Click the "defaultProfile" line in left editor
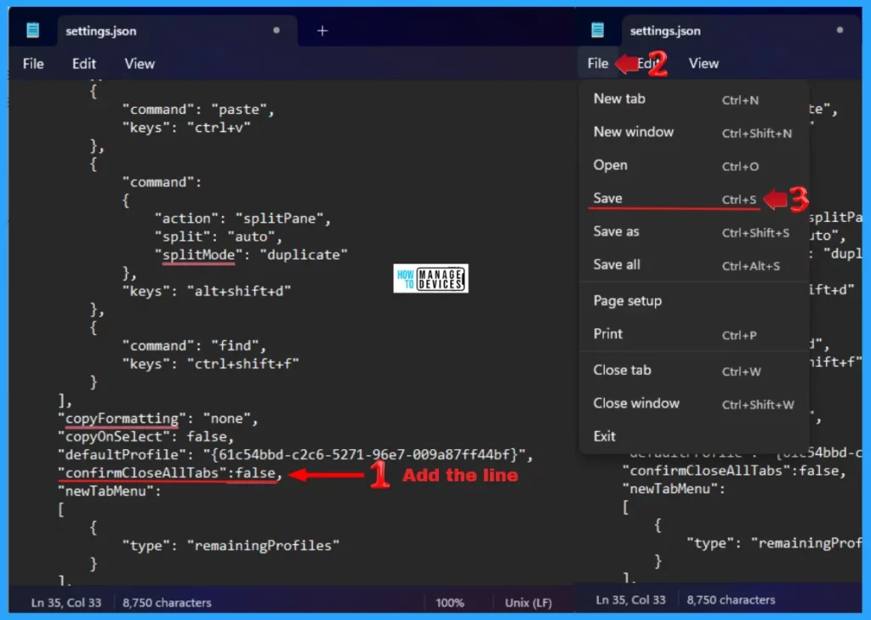This screenshot has height=620, width=871. [295, 455]
